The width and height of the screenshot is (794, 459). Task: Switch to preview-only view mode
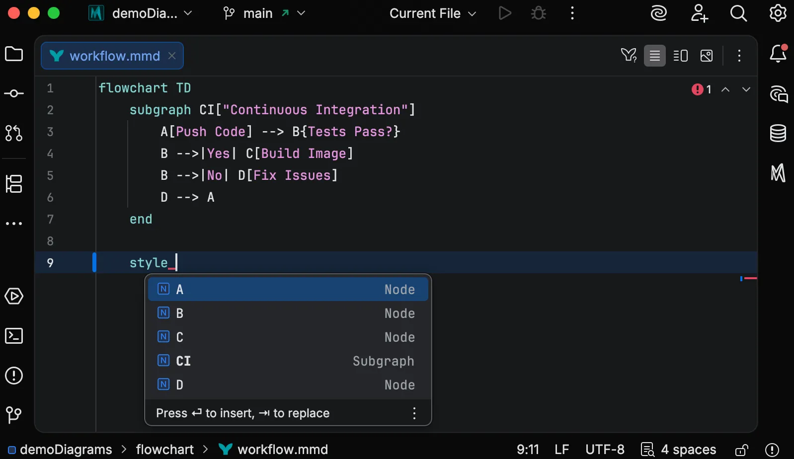click(x=707, y=56)
